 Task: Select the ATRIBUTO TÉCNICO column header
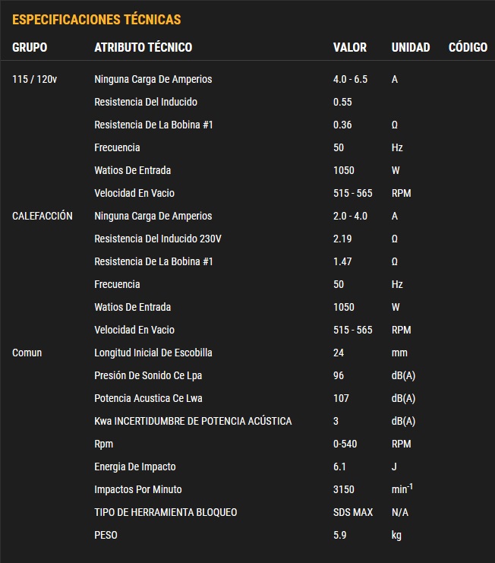pyautogui.click(x=143, y=47)
